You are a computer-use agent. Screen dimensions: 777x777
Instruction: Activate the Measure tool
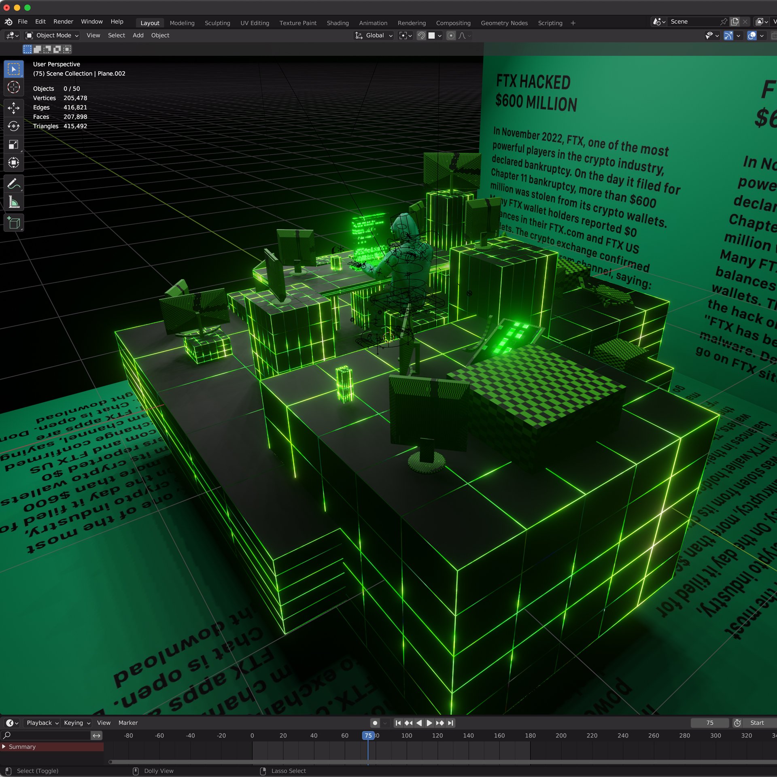coord(14,202)
